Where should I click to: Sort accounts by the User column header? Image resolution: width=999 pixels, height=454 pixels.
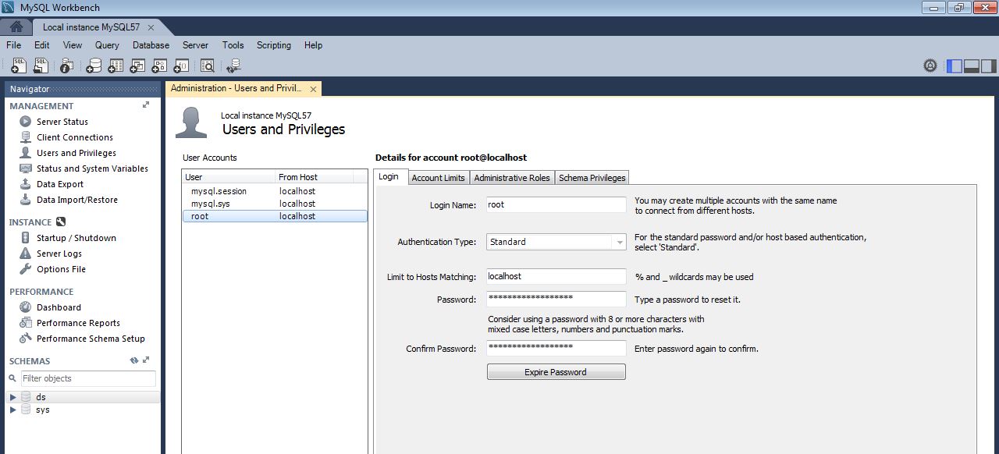click(x=229, y=177)
